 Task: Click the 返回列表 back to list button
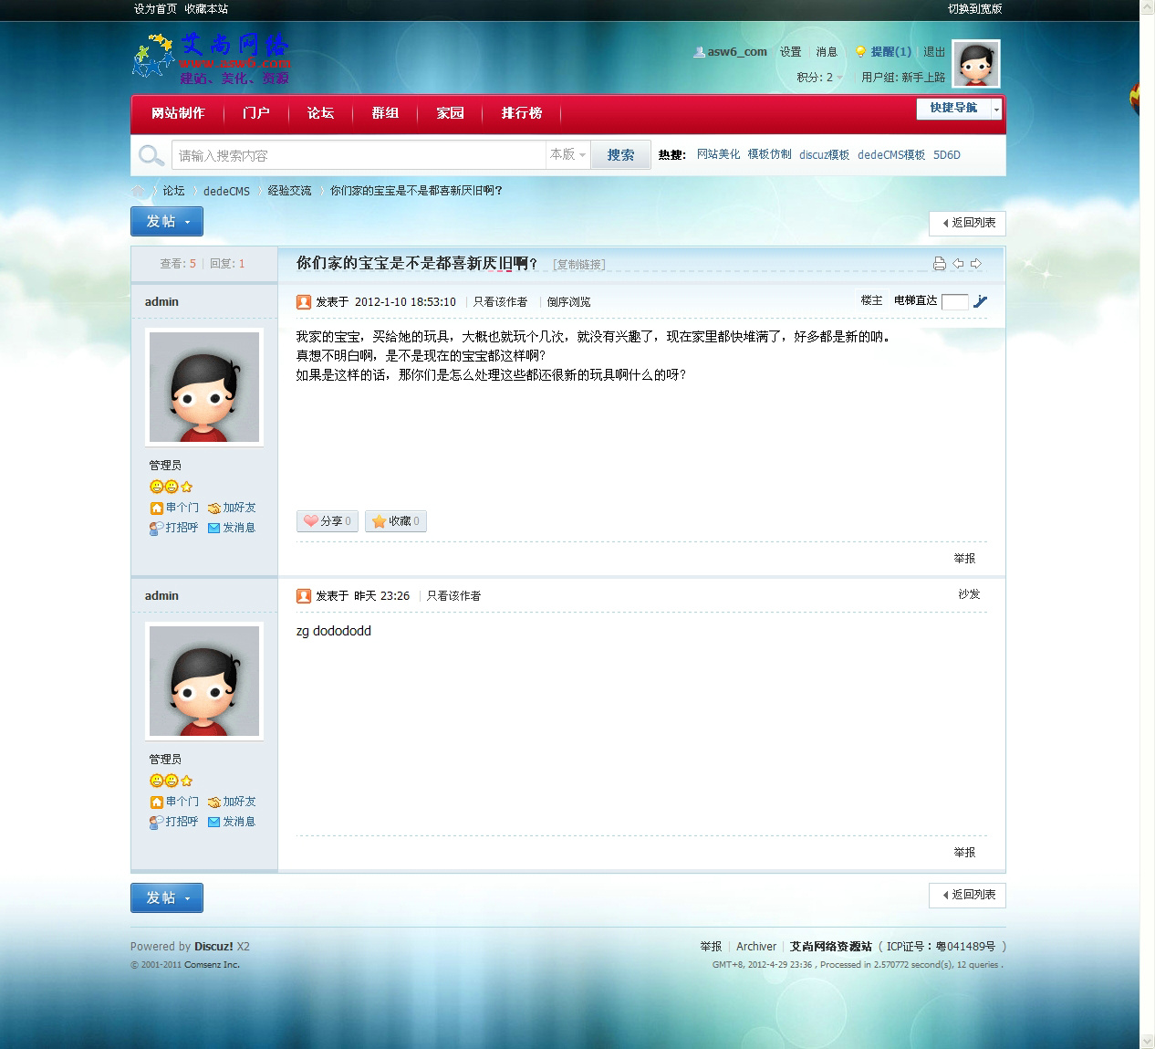click(965, 223)
